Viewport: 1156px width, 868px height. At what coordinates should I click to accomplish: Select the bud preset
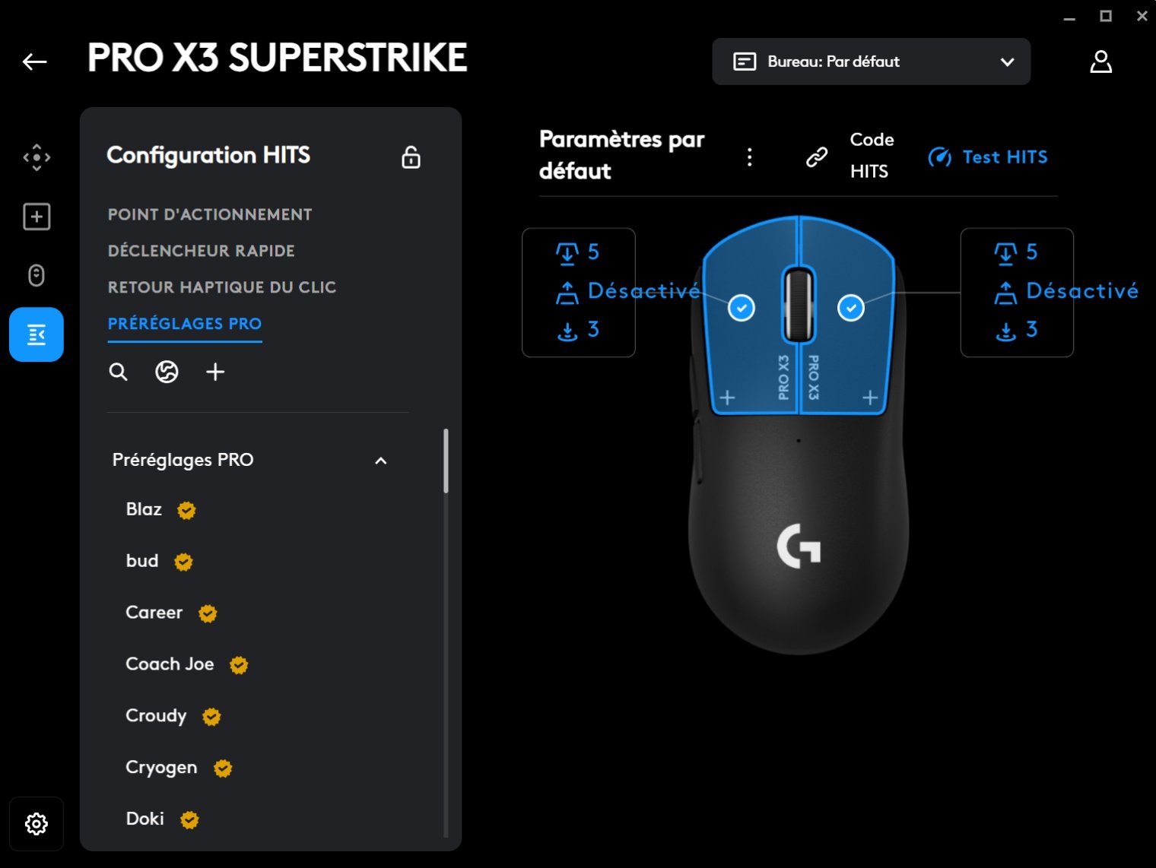click(x=142, y=561)
